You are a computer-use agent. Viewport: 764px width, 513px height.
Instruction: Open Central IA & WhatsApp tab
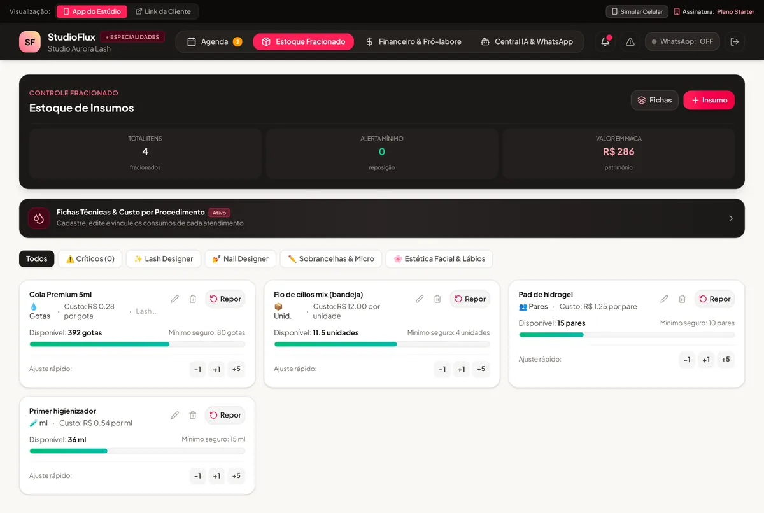click(527, 42)
